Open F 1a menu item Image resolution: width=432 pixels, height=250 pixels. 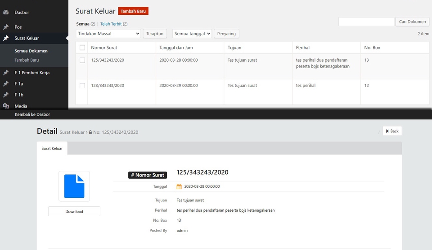click(19, 84)
